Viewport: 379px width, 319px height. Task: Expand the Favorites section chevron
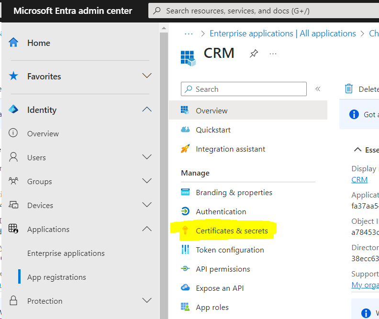click(147, 76)
